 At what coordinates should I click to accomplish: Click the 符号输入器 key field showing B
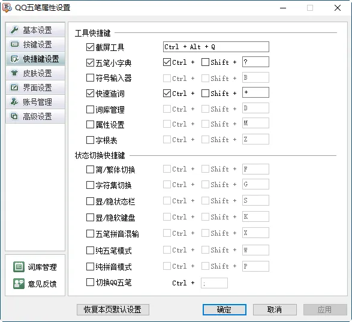[255, 77]
